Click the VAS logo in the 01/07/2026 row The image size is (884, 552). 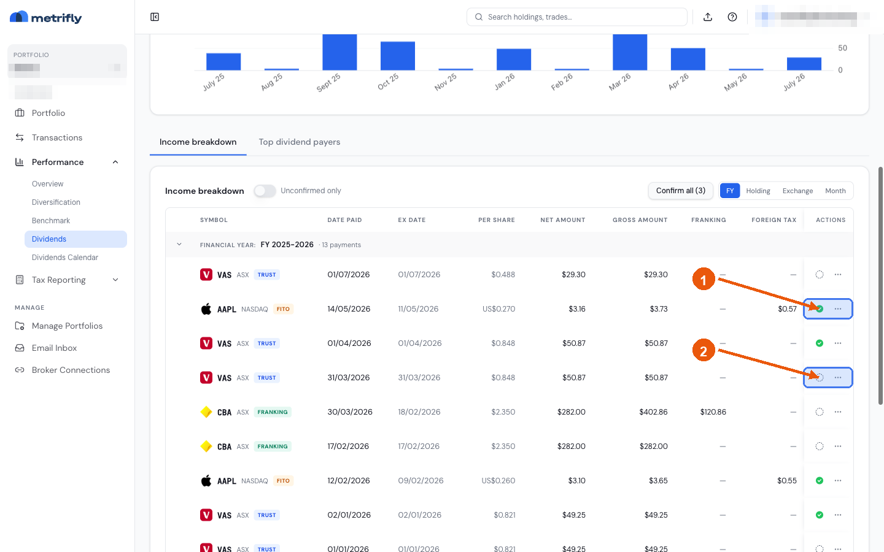click(206, 275)
